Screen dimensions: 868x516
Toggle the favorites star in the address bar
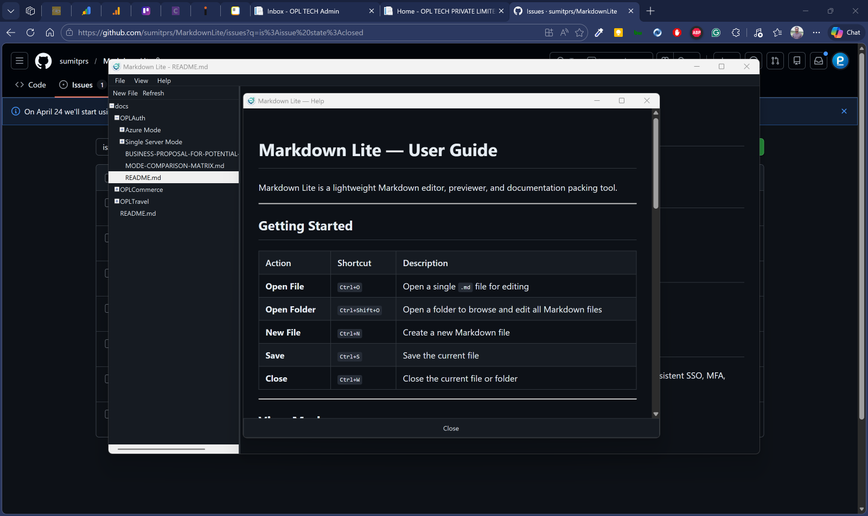pyautogui.click(x=579, y=33)
